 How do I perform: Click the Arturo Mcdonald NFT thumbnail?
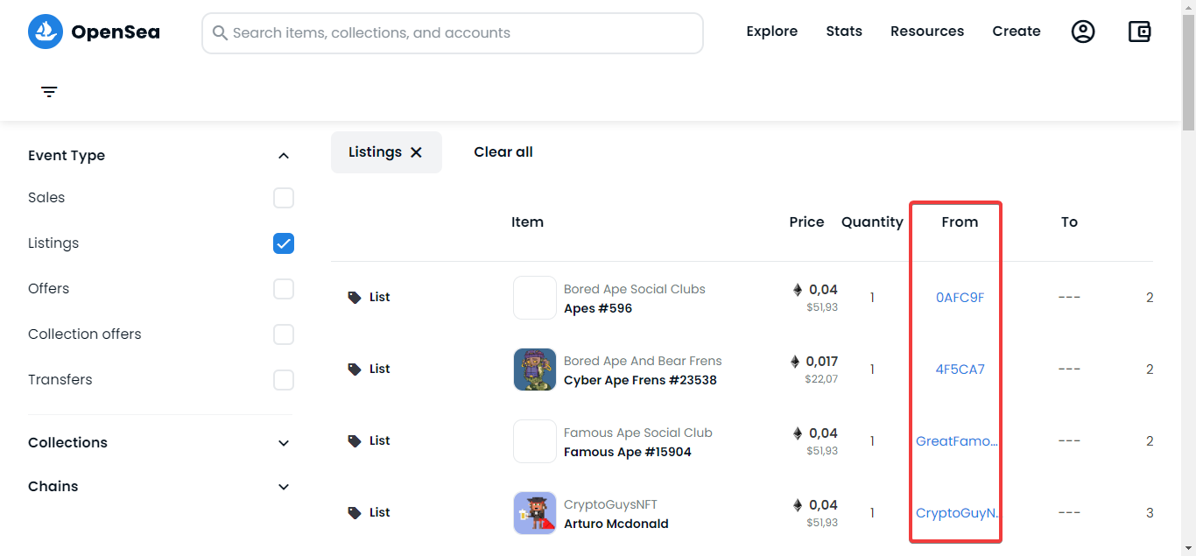pos(535,513)
